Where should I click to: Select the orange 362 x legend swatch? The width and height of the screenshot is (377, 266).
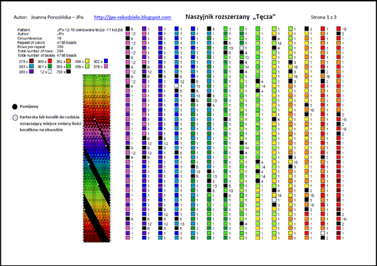pyautogui.click(x=68, y=62)
